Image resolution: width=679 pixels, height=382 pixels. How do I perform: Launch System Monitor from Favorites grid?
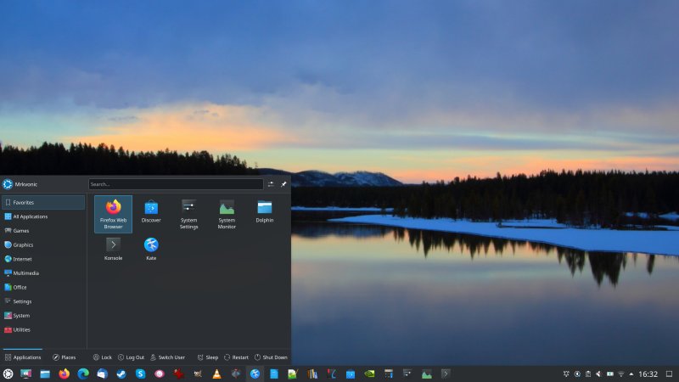(x=227, y=215)
